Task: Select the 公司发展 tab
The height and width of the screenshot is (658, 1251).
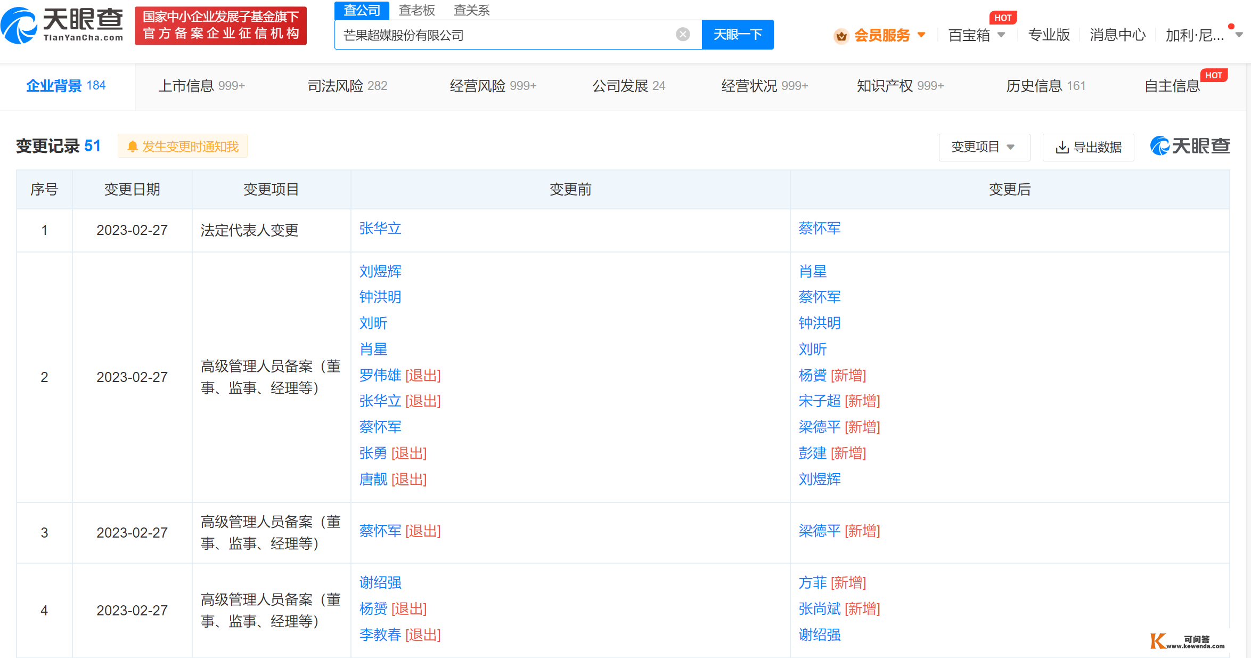Action: click(x=629, y=86)
